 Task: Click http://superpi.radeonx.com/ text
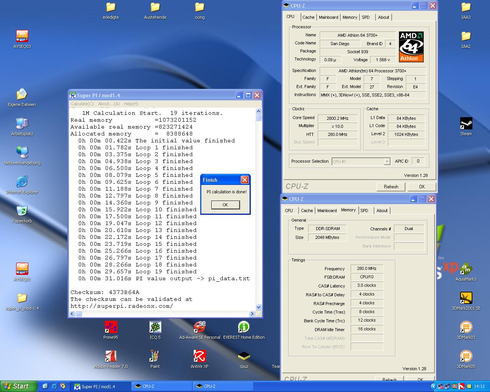coord(122,306)
